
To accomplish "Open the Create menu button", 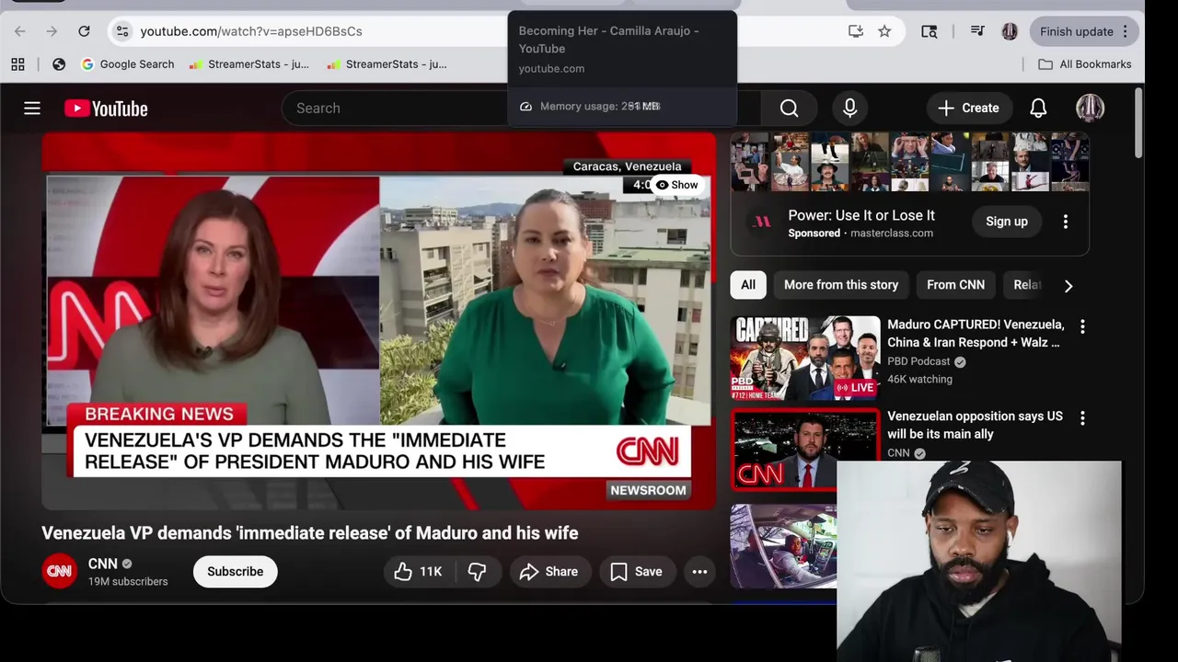I will click(968, 108).
